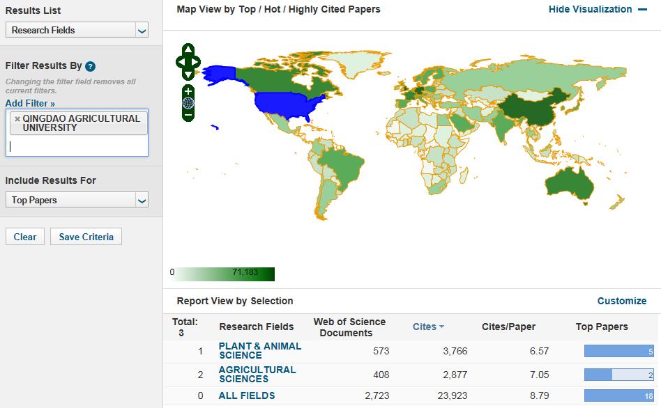Screen dimensions: 661x408
Task: Open Customize report options
Action: pyautogui.click(x=622, y=301)
